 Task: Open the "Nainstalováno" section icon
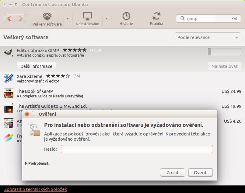87,17
